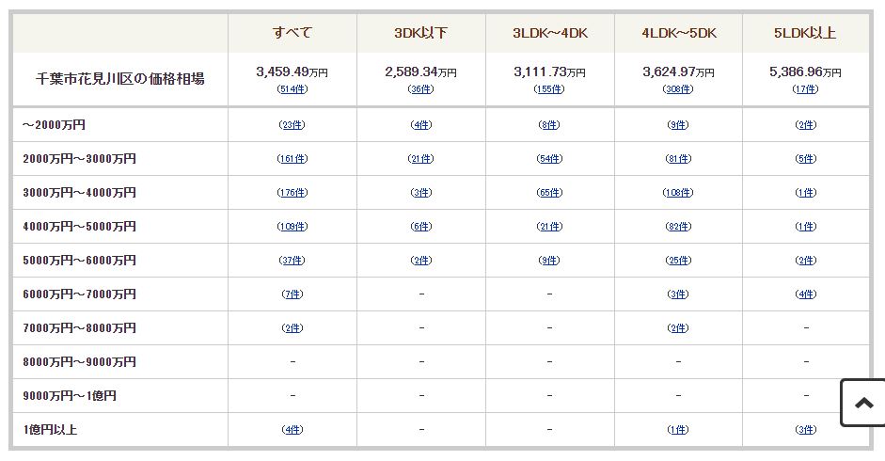885x461 pixels.
Task: Open the 308件 link under 4LDK~5DK
Action: click(x=678, y=89)
